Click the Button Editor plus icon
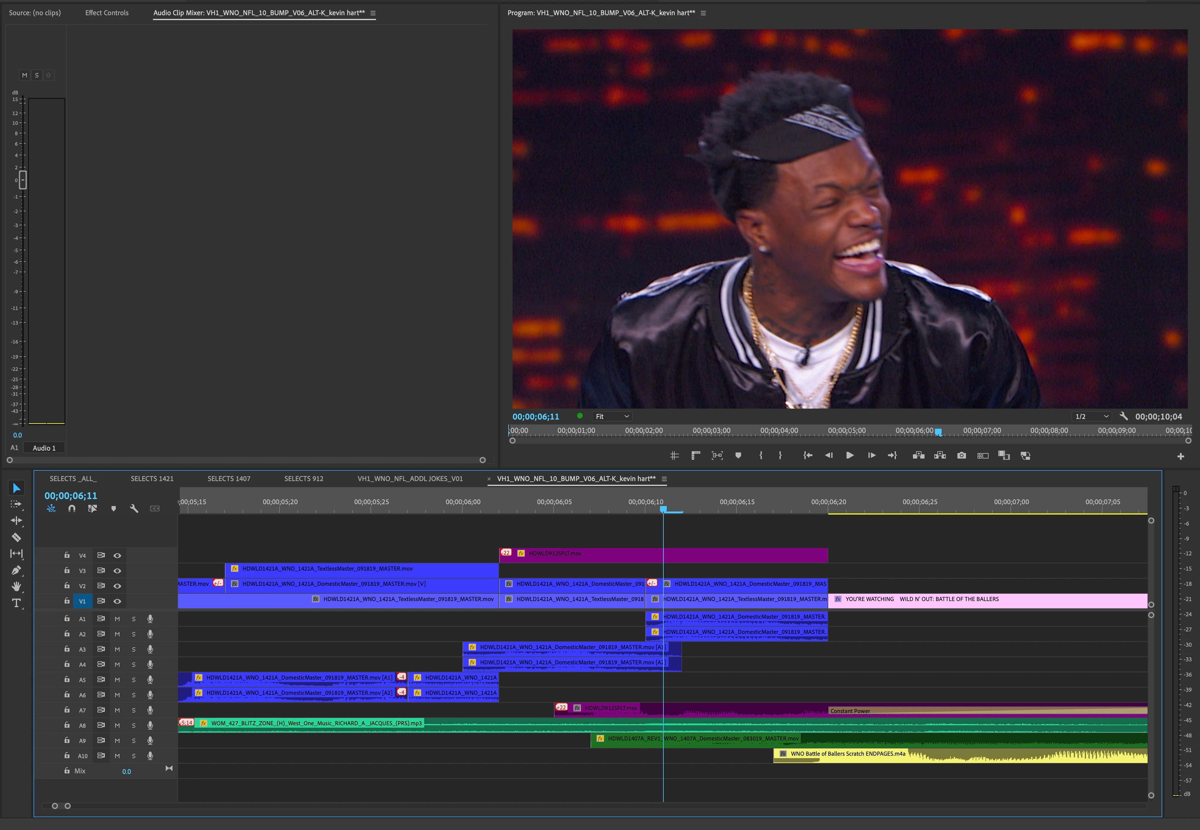The height and width of the screenshot is (830, 1200). click(1180, 457)
